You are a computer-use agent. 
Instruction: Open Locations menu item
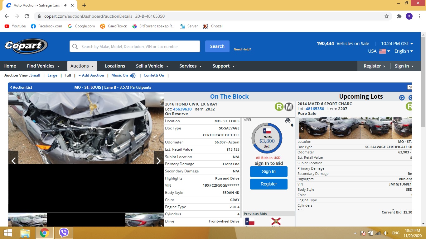pos(115,66)
